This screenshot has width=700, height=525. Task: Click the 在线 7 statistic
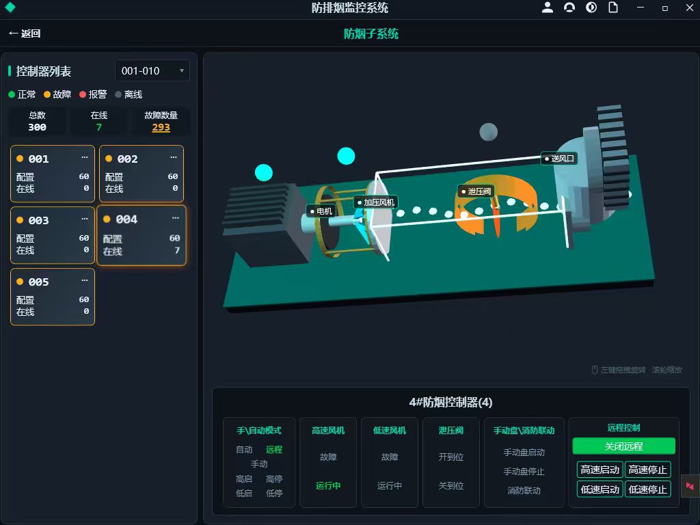tap(98, 122)
